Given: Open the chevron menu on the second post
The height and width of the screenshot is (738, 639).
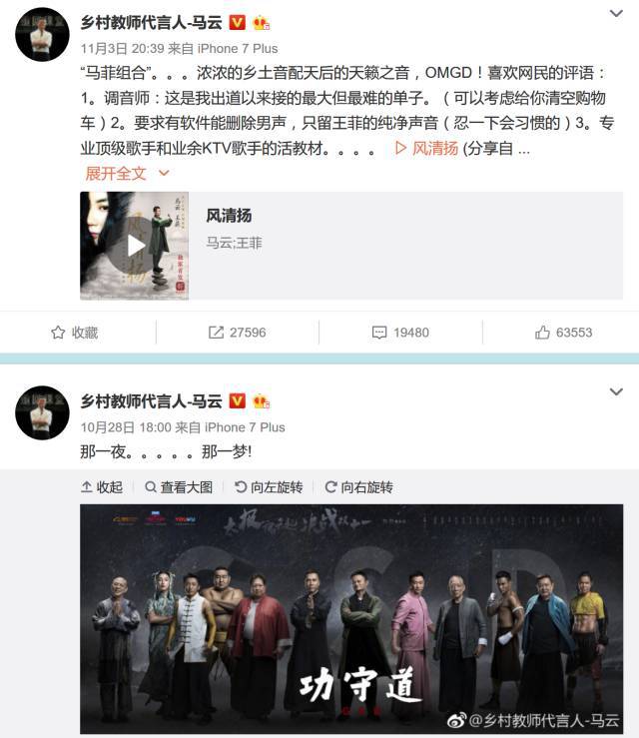Looking at the screenshot, I should tap(616, 391).
